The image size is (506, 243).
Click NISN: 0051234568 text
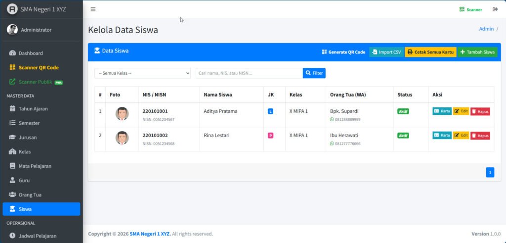[x=159, y=144]
